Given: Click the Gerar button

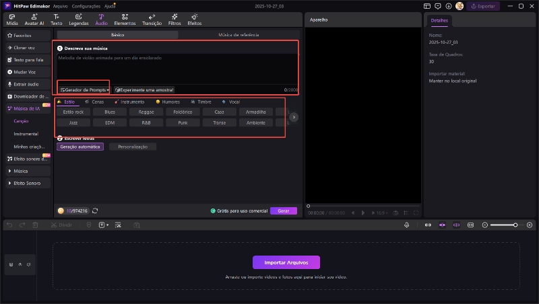Looking at the screenshot, I should click(284, 211).
